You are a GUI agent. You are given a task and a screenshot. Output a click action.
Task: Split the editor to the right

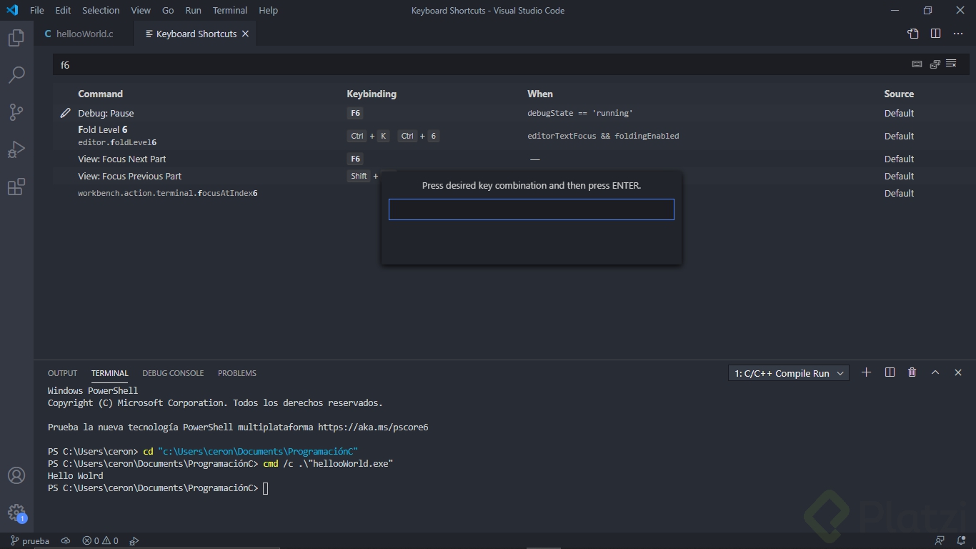tap(935, 34)
